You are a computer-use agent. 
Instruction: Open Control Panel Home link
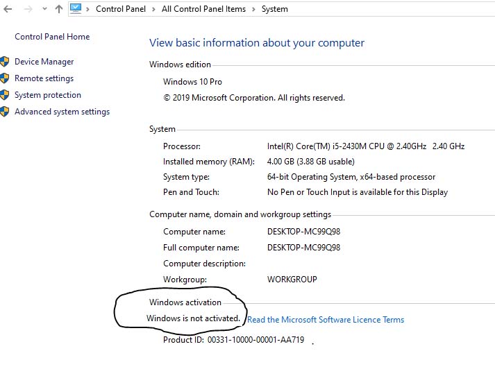[x=52, y=37]
